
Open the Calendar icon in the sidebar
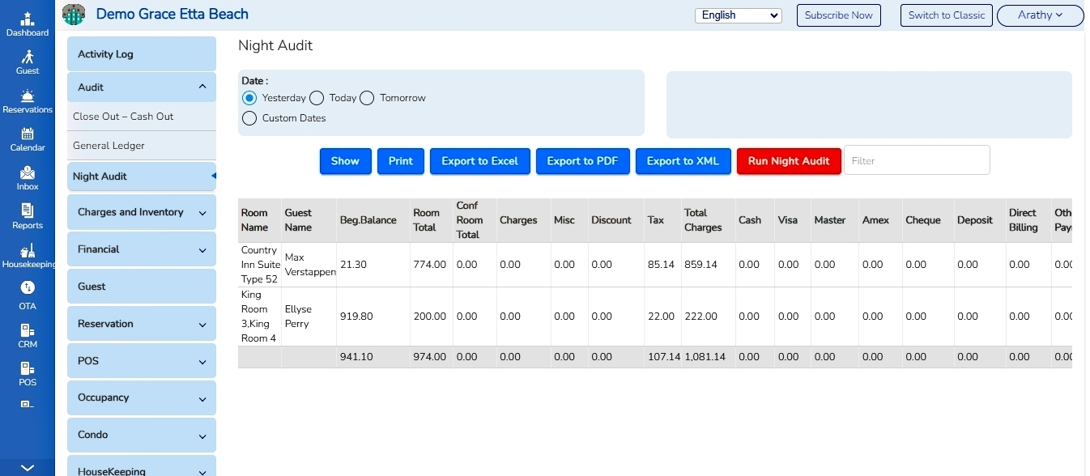27,138
